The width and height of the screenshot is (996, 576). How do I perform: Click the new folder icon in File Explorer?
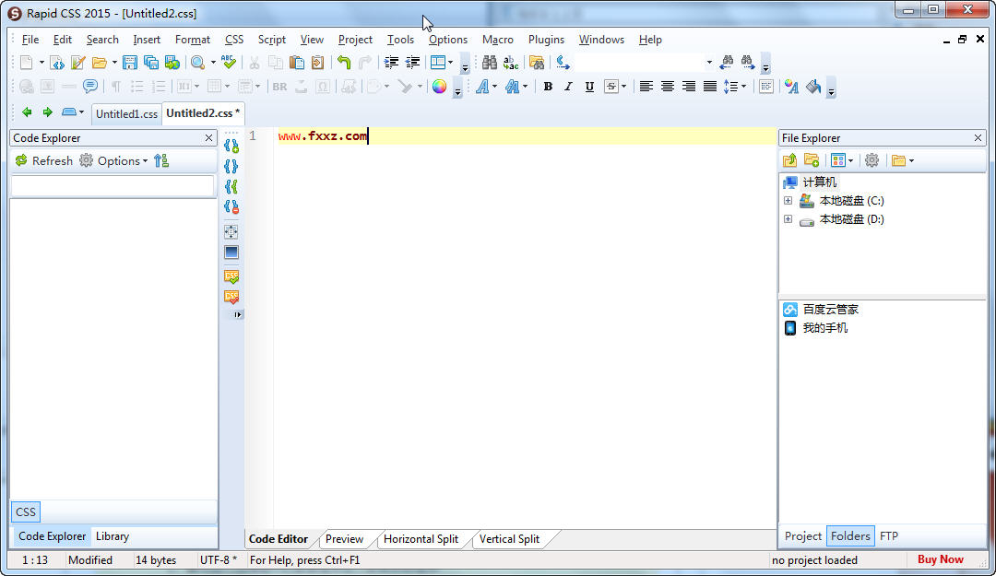[x=812, y=160]
